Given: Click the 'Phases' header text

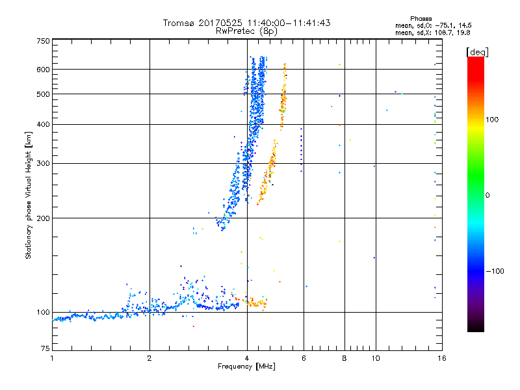Looking at the screenshot, I should (x=421, y=19).
